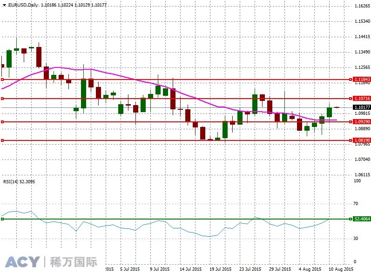The height and width of the screenshot is (273, 371).
Task: Click the 9 Jul 2015 date label
Action: click(160, 269)
